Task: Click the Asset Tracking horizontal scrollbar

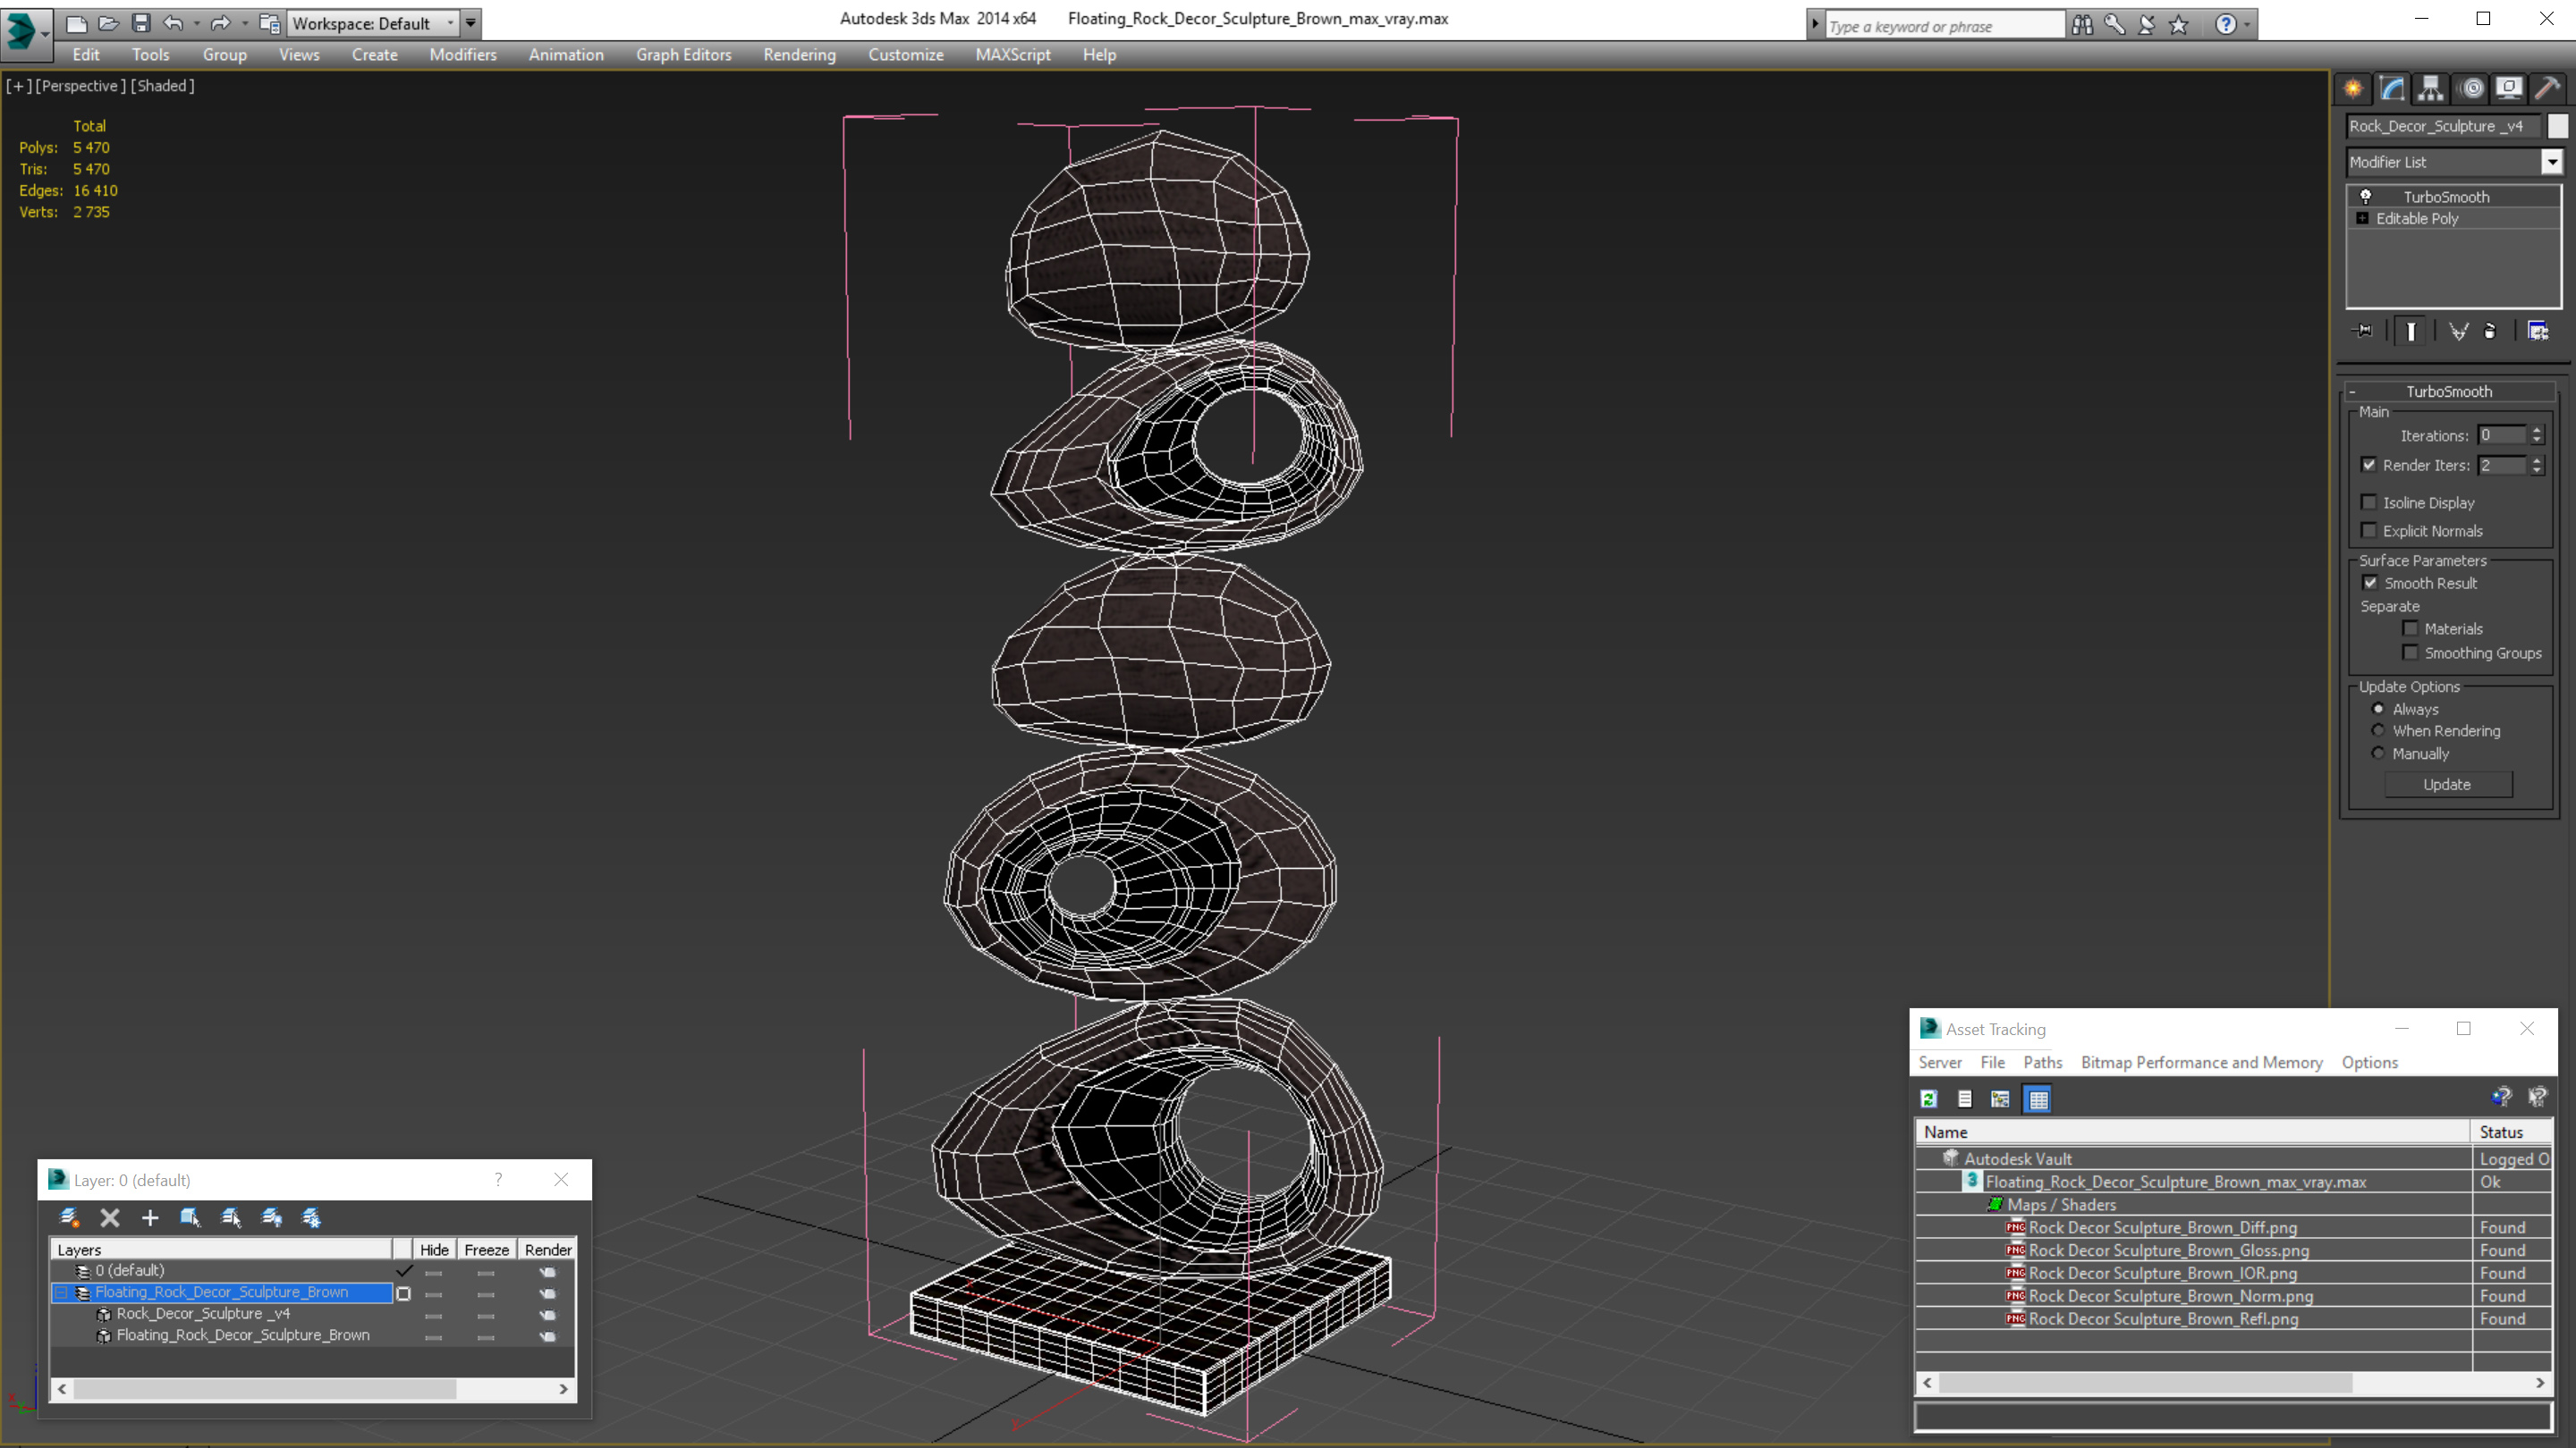Action: [x=2234, y=1383]
